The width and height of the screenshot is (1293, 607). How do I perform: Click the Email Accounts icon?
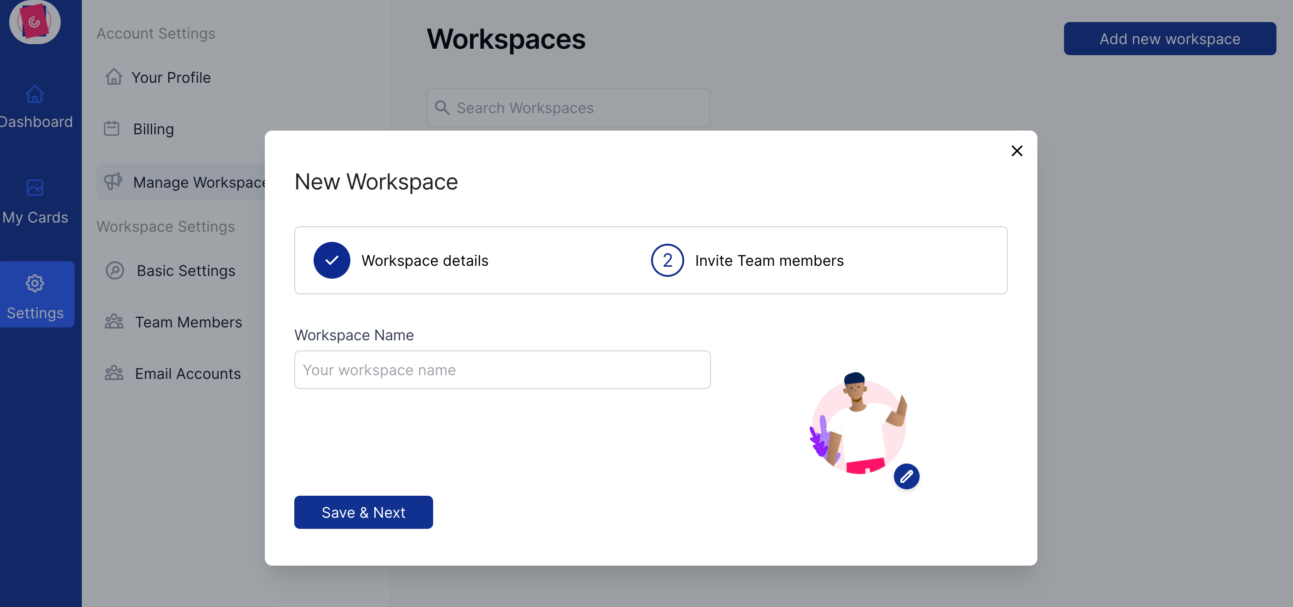[x=114, y=373]
